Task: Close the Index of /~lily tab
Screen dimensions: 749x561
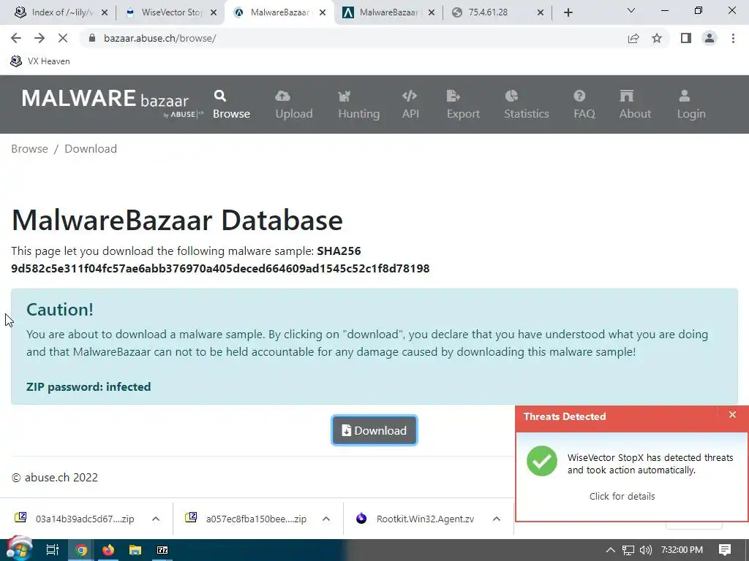Action: (105, 12)
